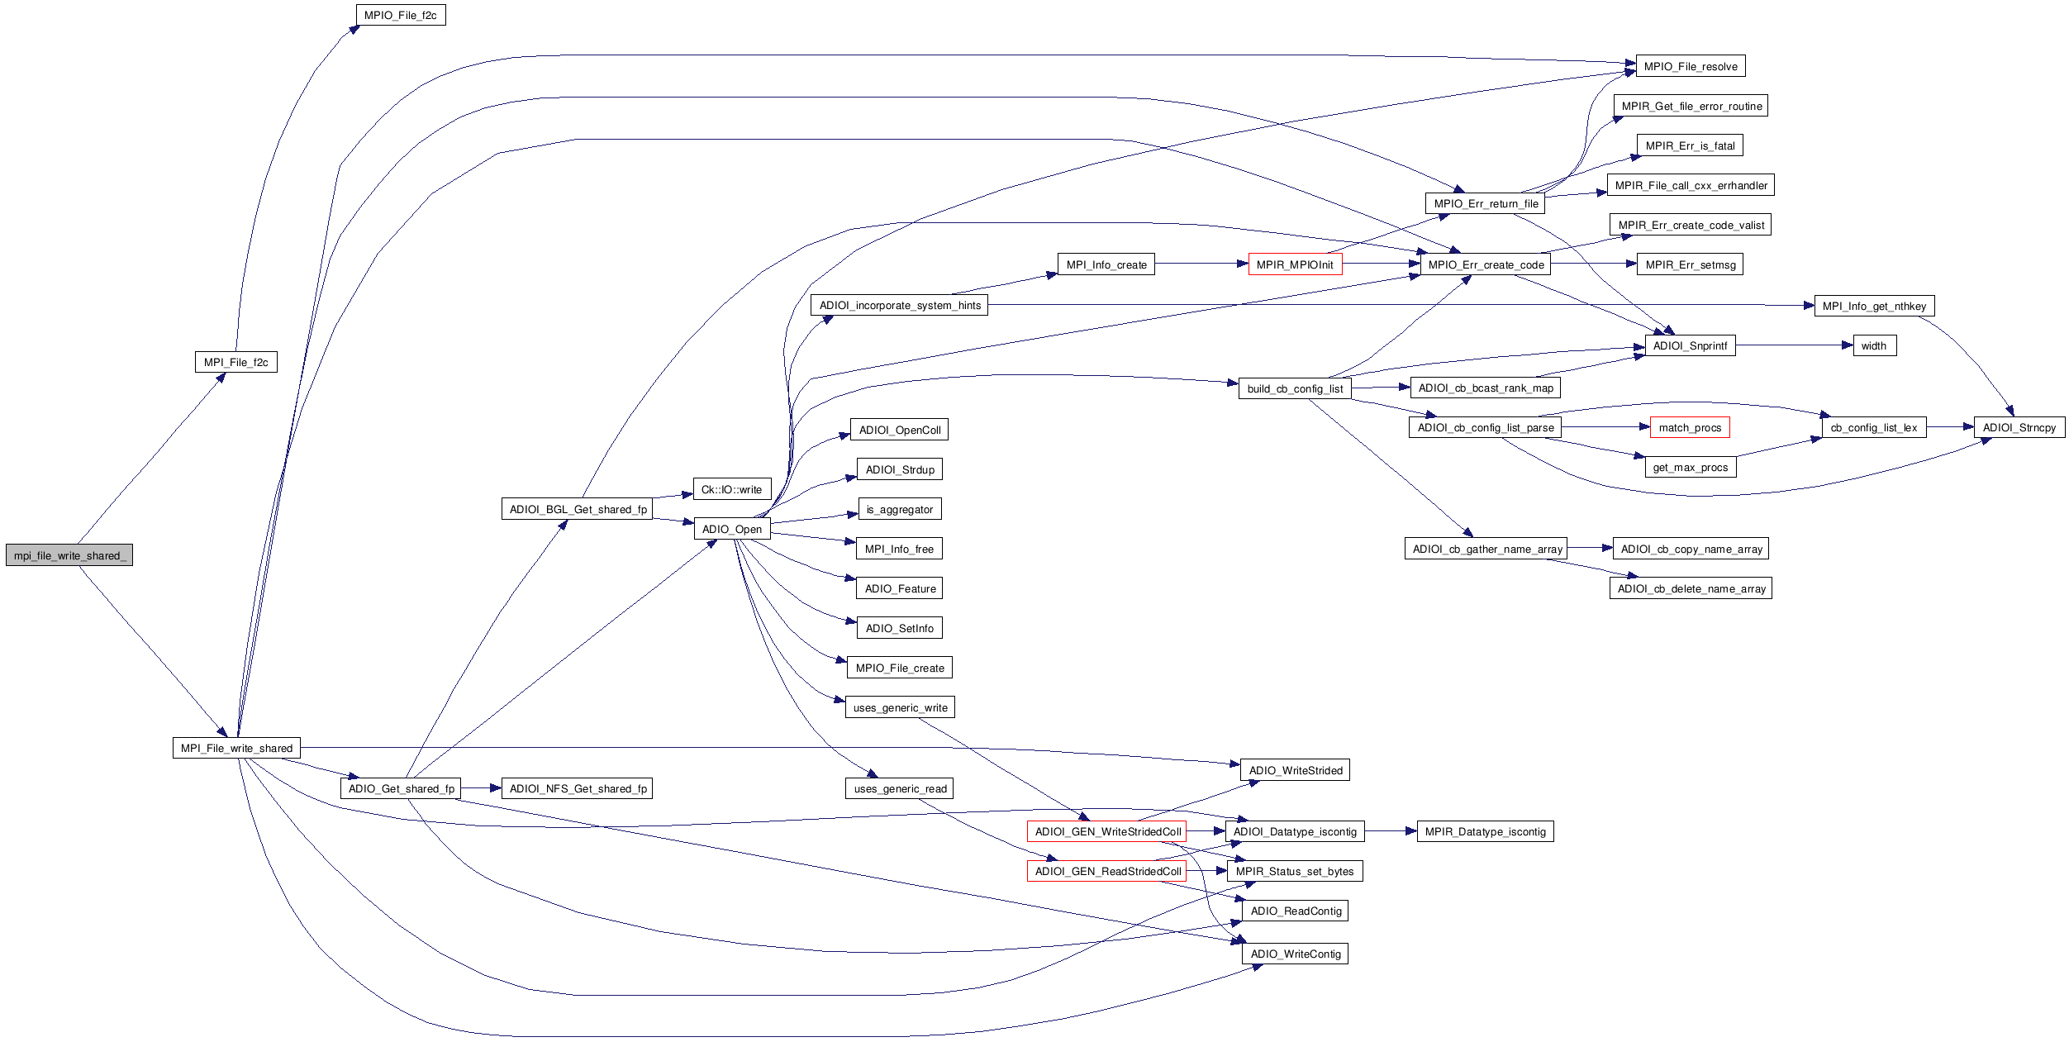Select the build_cb_config_list node
Viewport: 2069px width, 1042px height.
point(1294,388)
